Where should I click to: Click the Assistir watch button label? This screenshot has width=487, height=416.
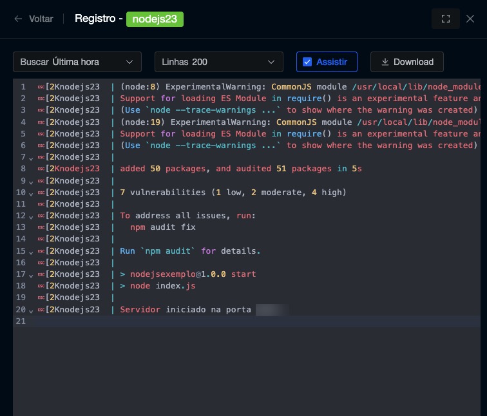tap(332, 62)
